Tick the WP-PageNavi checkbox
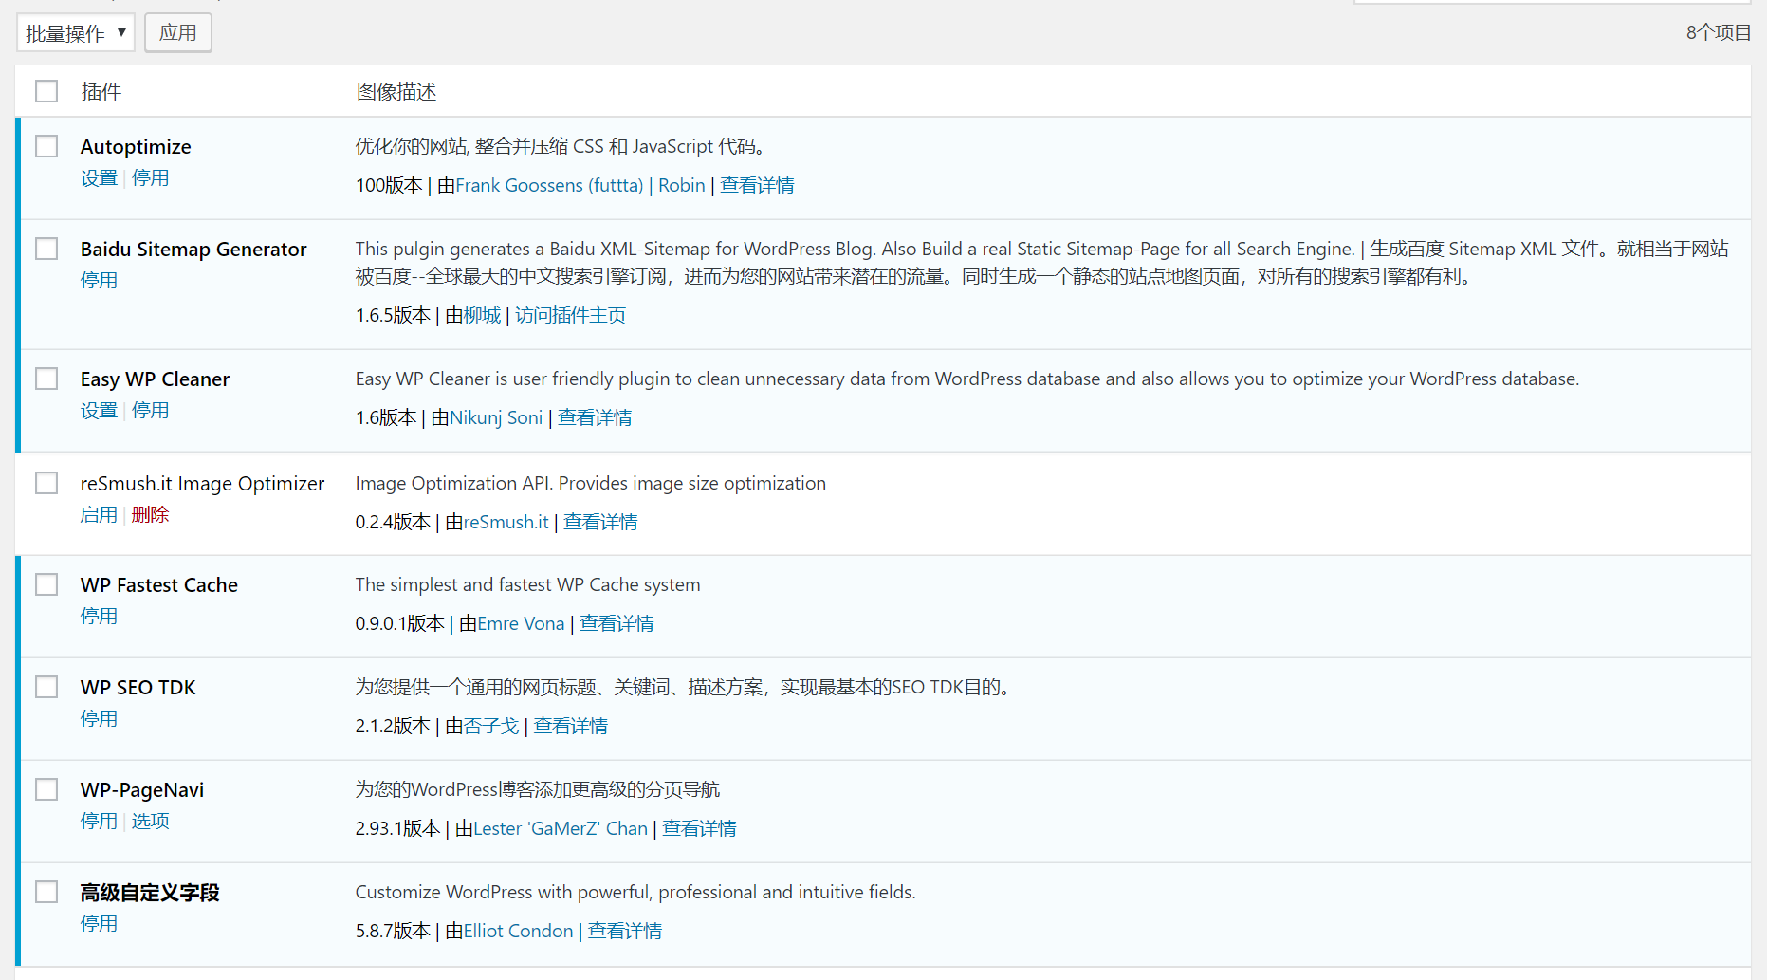This screenshot has height=980, width=1767. point(46,789)
